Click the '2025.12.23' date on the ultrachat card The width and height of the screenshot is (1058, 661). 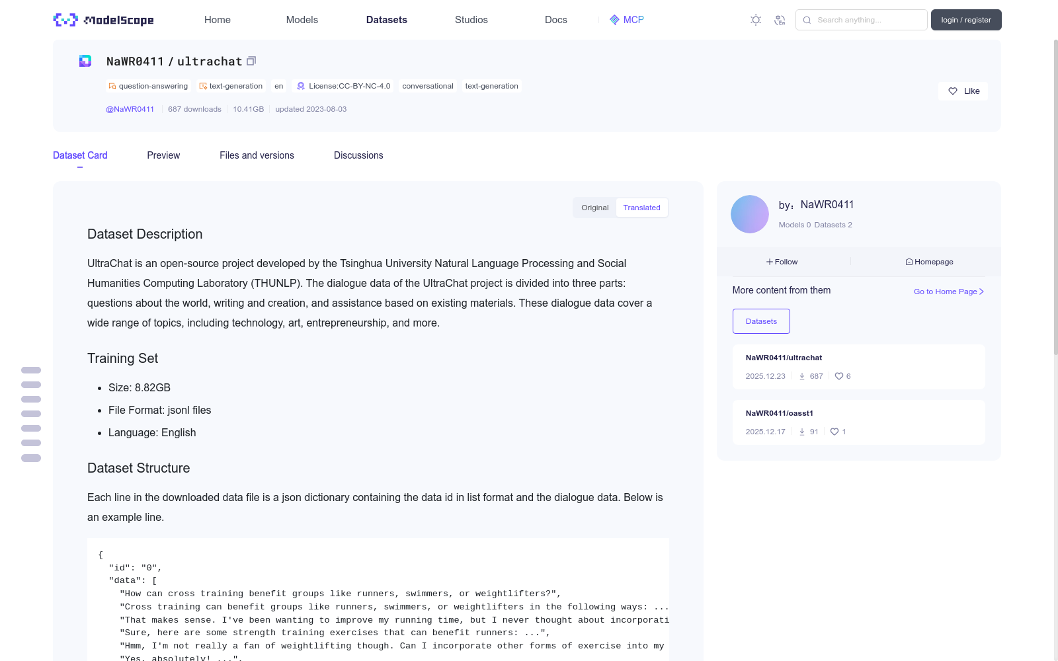766,376
